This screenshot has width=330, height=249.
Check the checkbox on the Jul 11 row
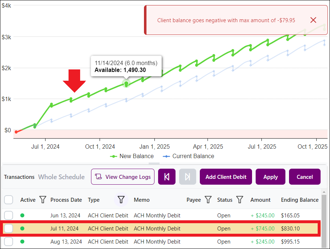click(x=8, y=228)
